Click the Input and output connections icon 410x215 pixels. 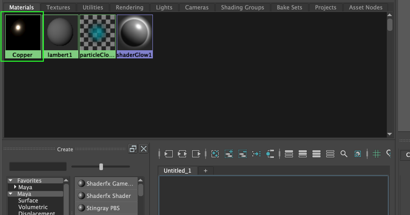coord(182,154)
